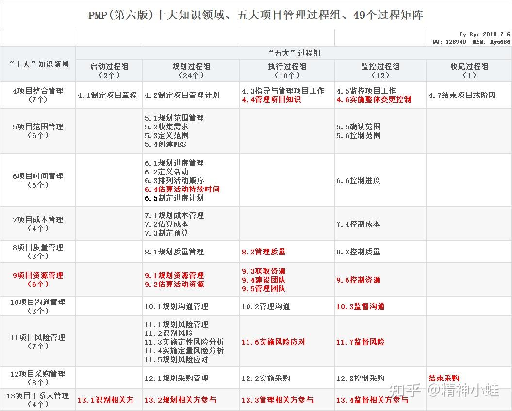Select the red 13.1识别相关方 entry
This screenshot has width=512, height=411.
[x=107, y=400]
